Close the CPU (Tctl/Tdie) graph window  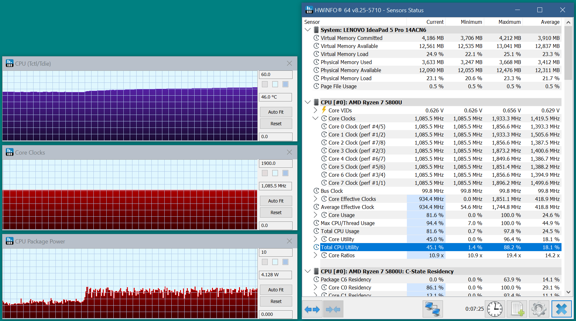(x=289, y=63)
